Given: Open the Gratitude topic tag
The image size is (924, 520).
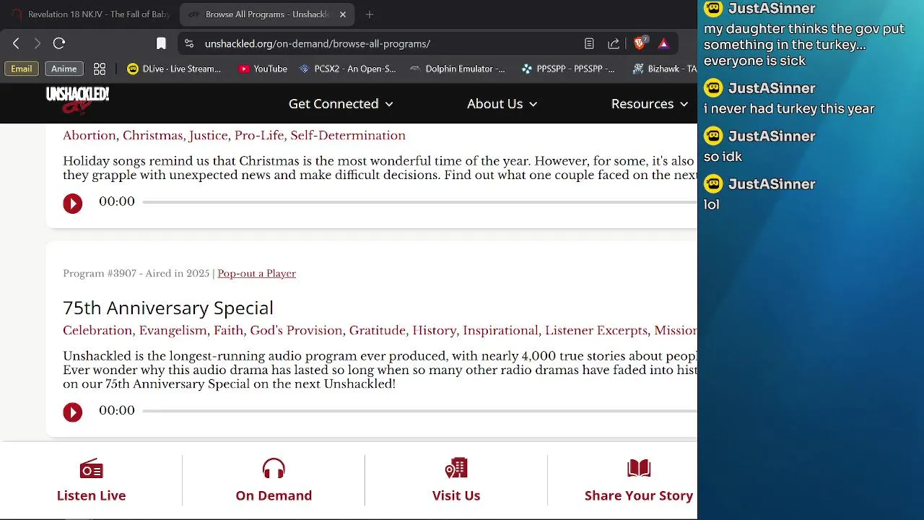Looking at the screenshot, I should tap(377, 331).
